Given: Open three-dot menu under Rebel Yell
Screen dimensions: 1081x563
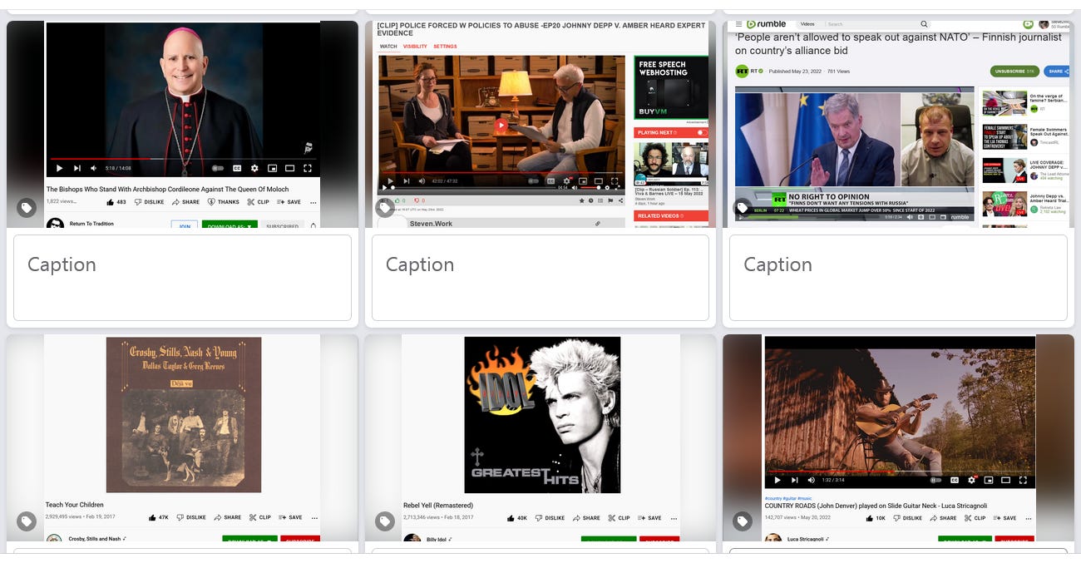Looking at the screenshot, I should pyautogui.click(x=675, y=518).
